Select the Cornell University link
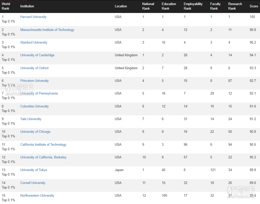 [33, 183]
